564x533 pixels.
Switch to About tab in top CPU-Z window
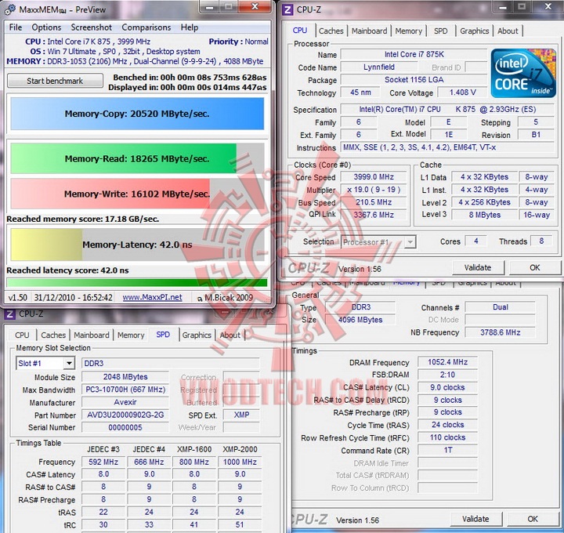(508, 31)
